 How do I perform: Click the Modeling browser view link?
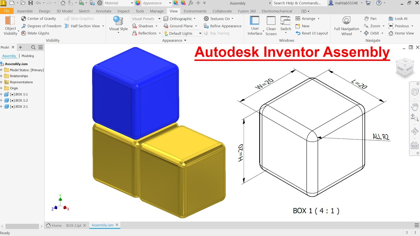pos(28,56)
